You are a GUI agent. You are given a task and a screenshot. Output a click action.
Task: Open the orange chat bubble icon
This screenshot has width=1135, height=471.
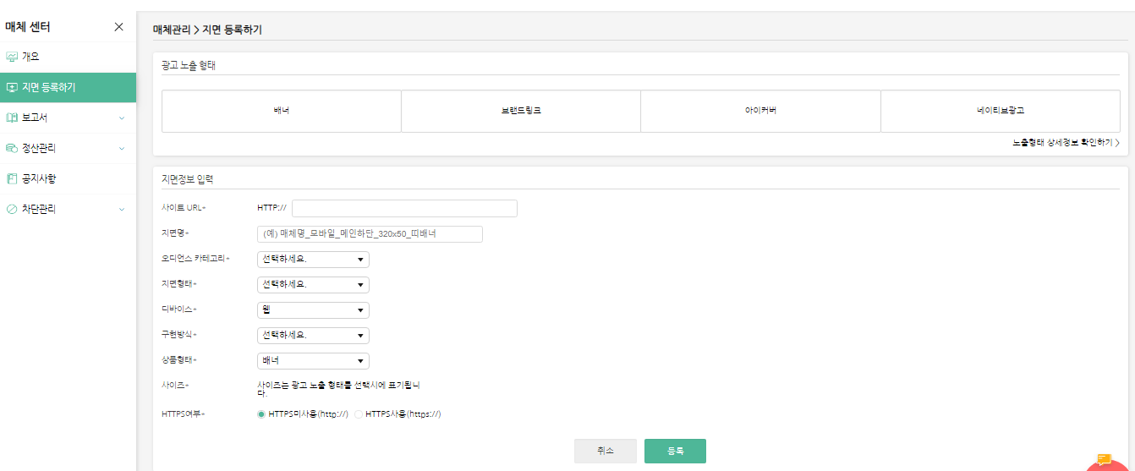point(1104,460)
